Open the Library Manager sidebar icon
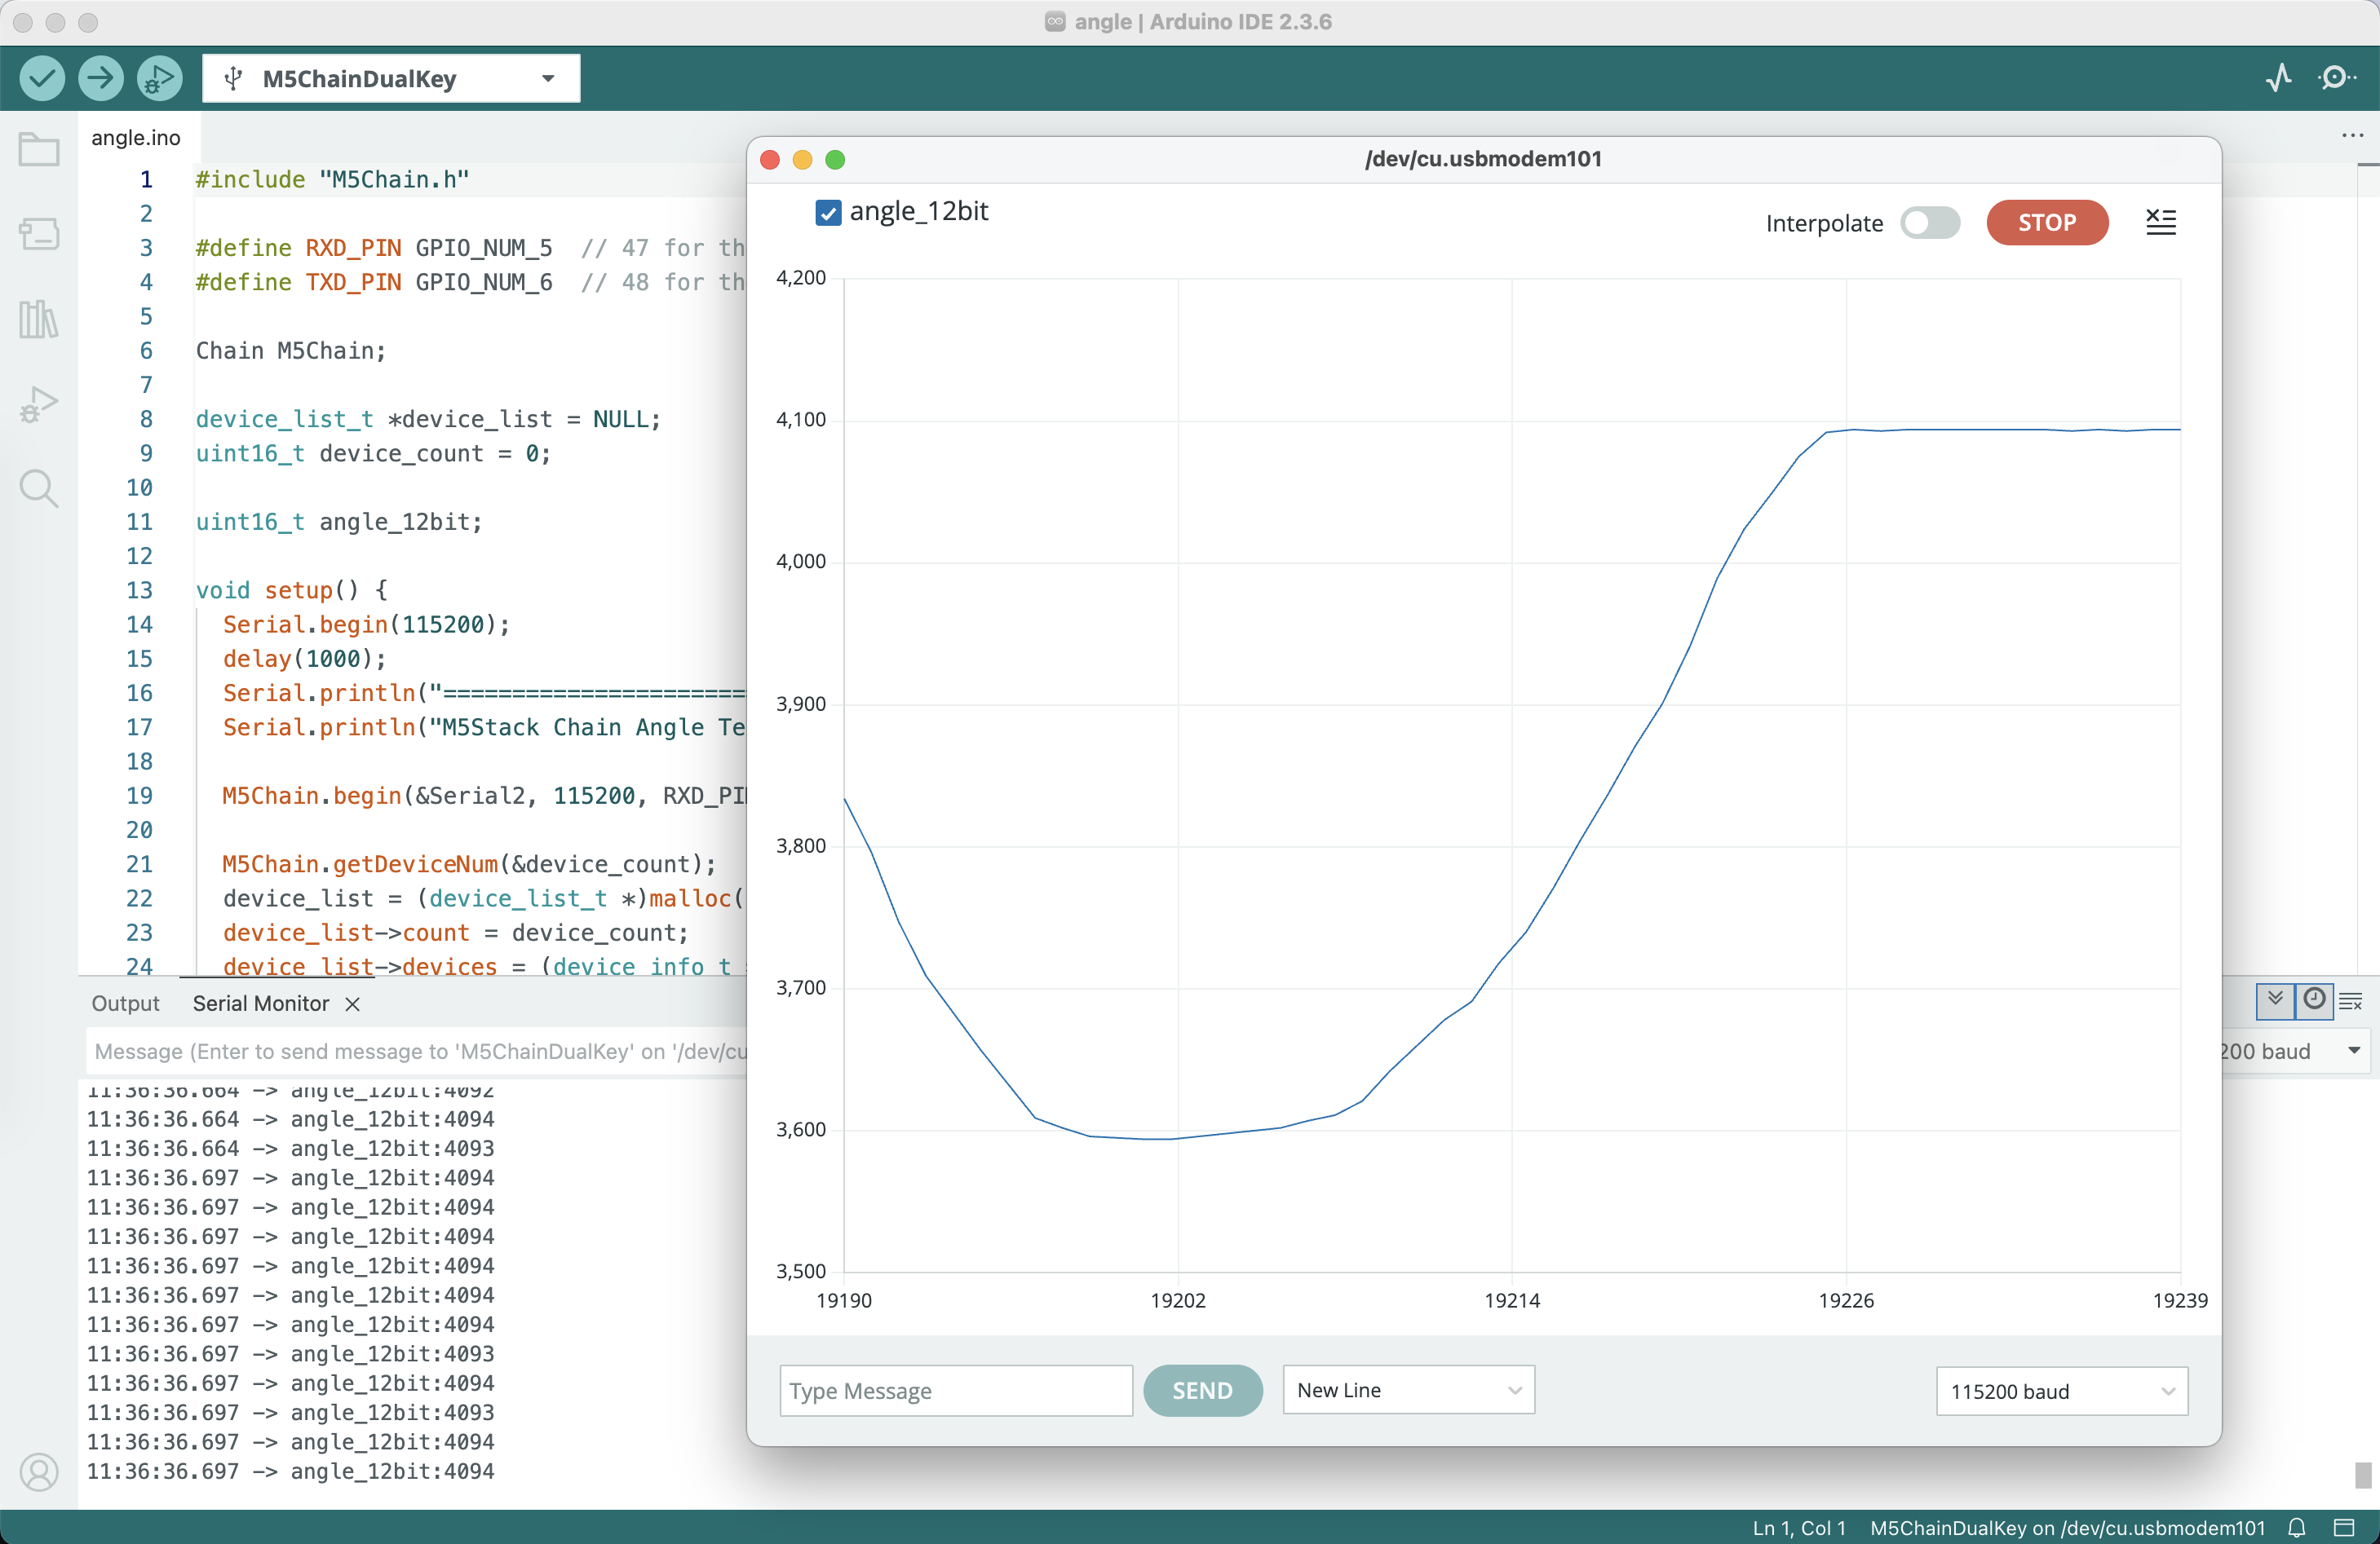Viewport: 2380px width, 1544px height. 39,320
